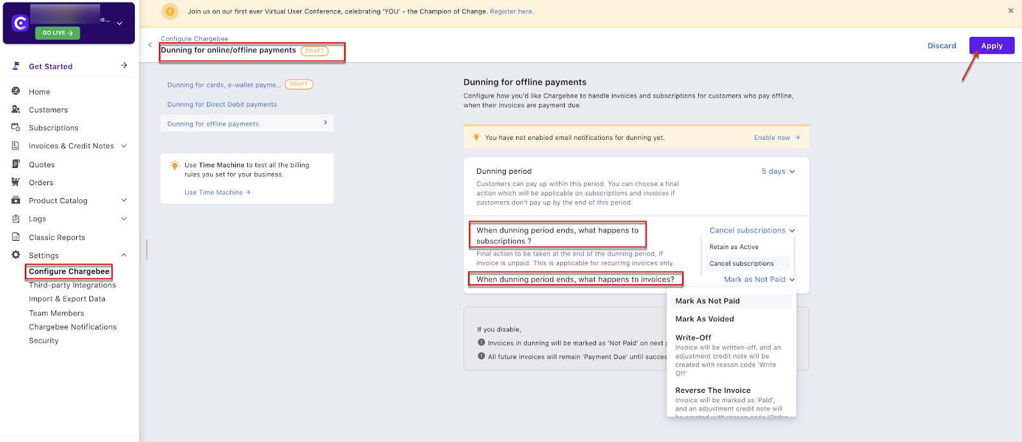Click the Quotes icon in sidebar
1022x442 pixels.
(16, 164)
